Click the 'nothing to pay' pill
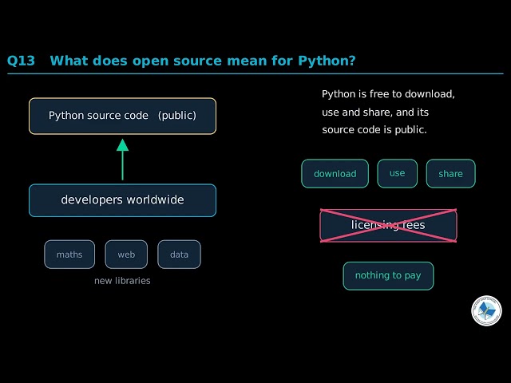The width and height of the screenshot is (511, 383). click(x=388, y=275)
